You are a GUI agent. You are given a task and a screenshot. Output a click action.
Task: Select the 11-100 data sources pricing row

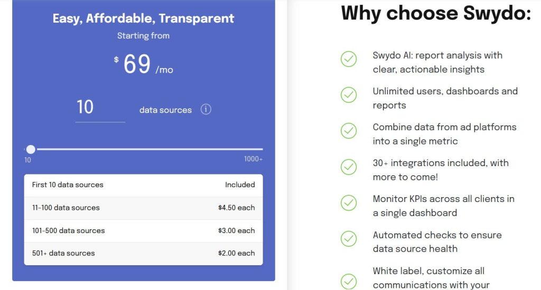[x=143, y=208]
